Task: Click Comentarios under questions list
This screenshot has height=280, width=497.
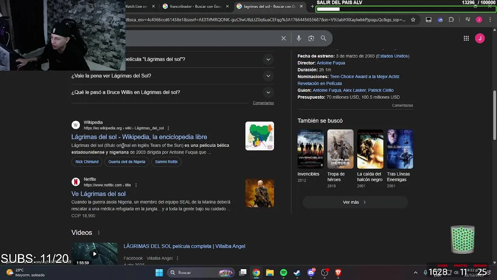Action: [x=263, y=103]
